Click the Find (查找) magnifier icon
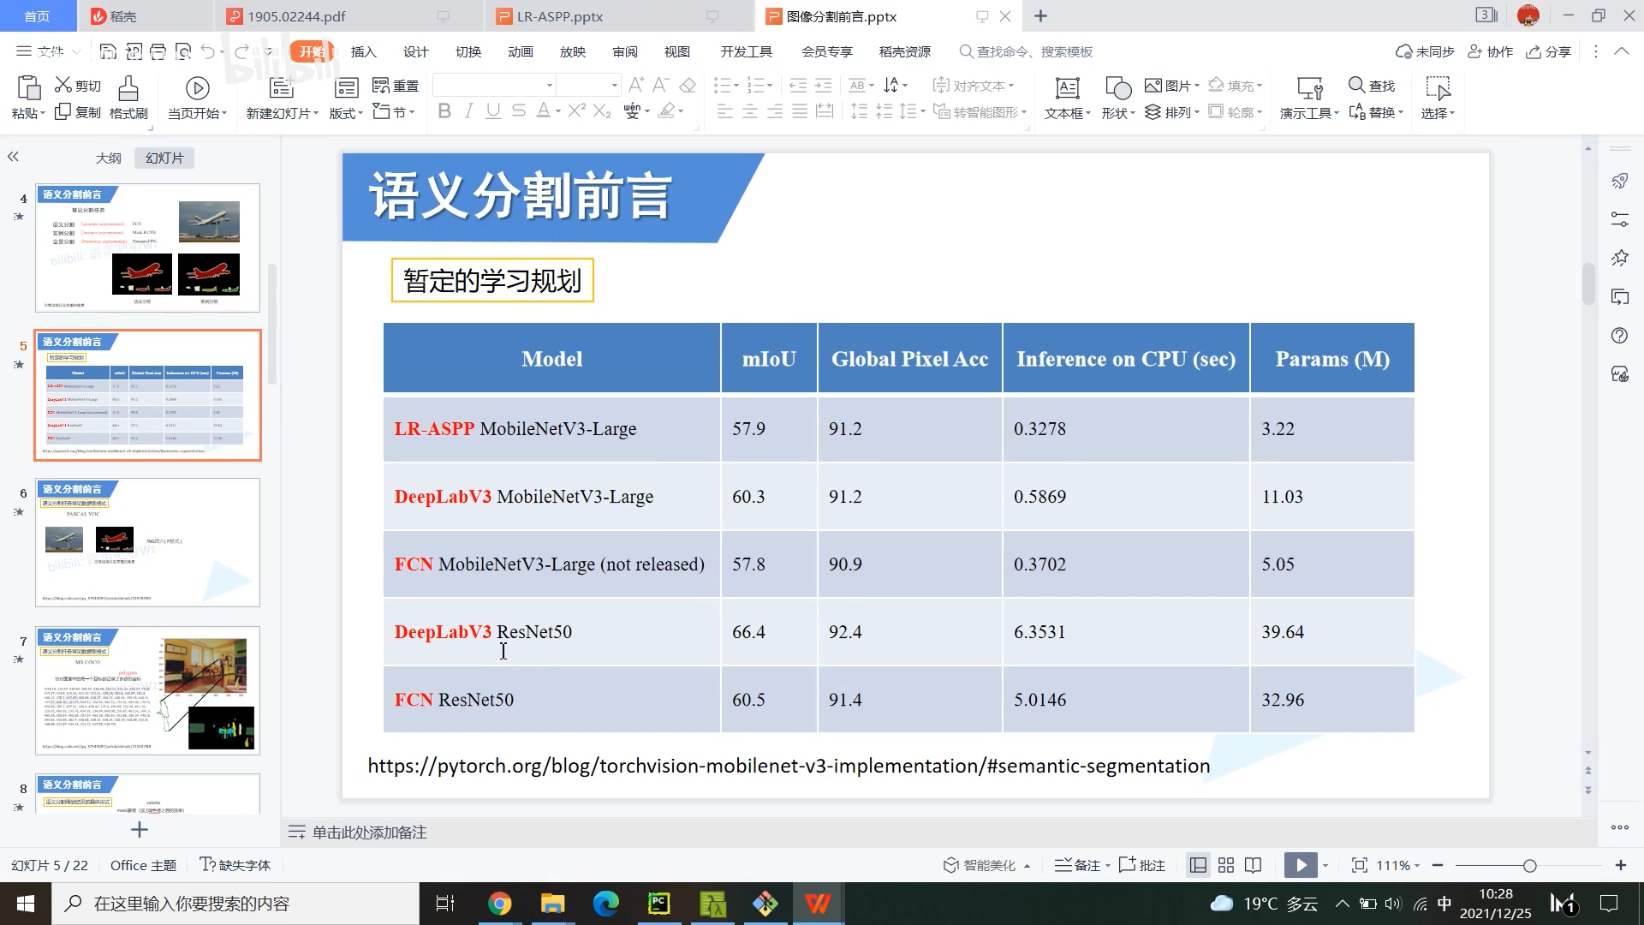 point(1356,85)
